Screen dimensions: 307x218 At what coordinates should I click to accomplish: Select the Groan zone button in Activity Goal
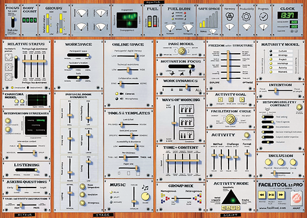click(x=231, y=100)
